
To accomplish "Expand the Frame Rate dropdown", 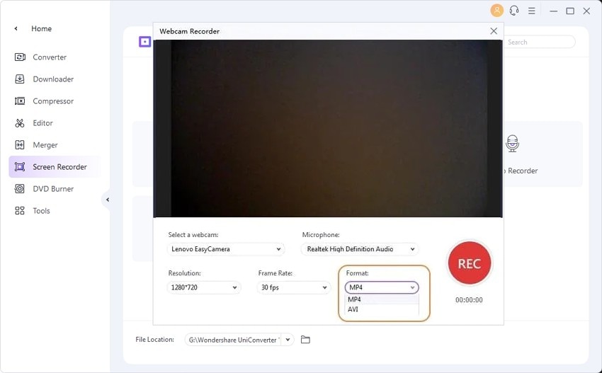I will (293, 287).
